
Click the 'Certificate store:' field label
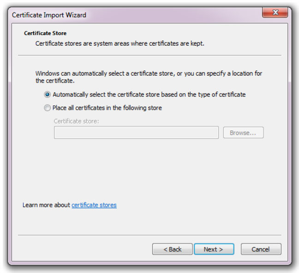point(76,121)
